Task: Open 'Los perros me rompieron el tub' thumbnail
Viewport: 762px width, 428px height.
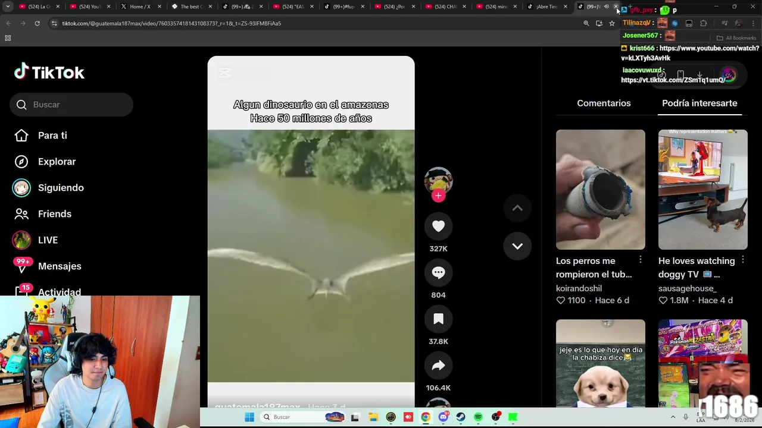Action: 600,190
